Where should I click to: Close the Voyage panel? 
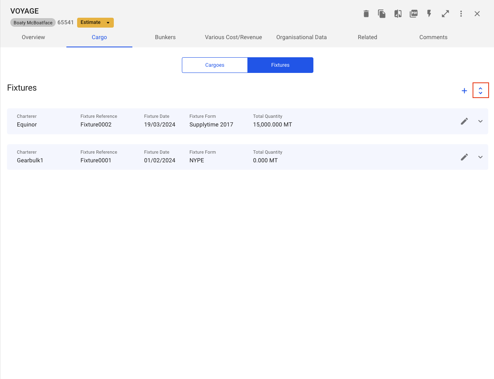(477, 14)
